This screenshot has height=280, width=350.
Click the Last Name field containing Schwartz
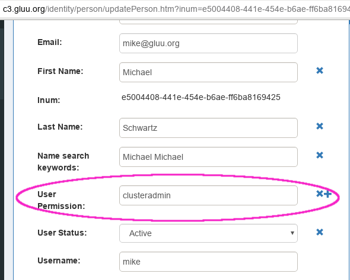[208, 128]
